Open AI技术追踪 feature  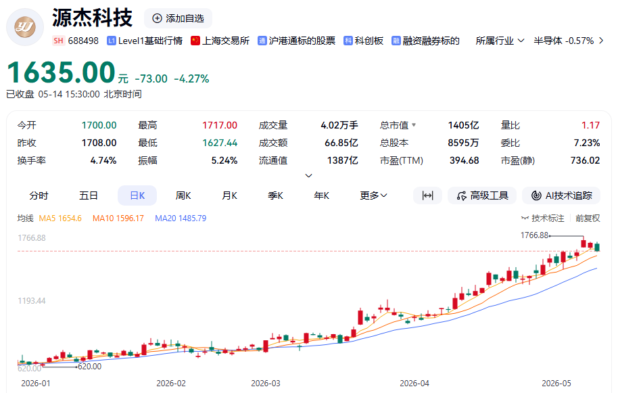coord(561,195)
